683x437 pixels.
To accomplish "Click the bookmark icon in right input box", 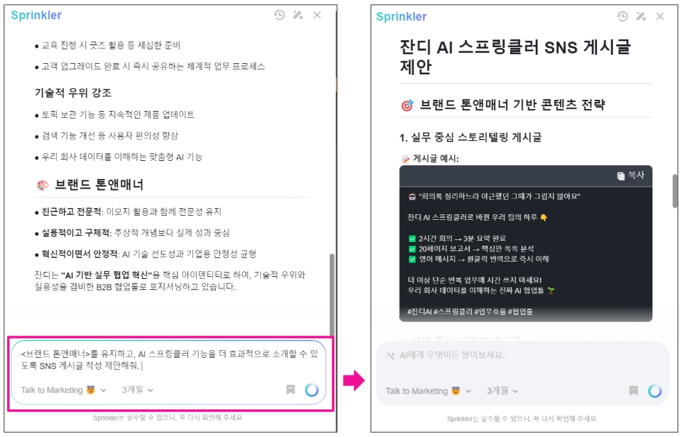I will (634, 391).
